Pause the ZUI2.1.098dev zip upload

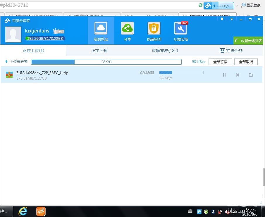[224, 75]
